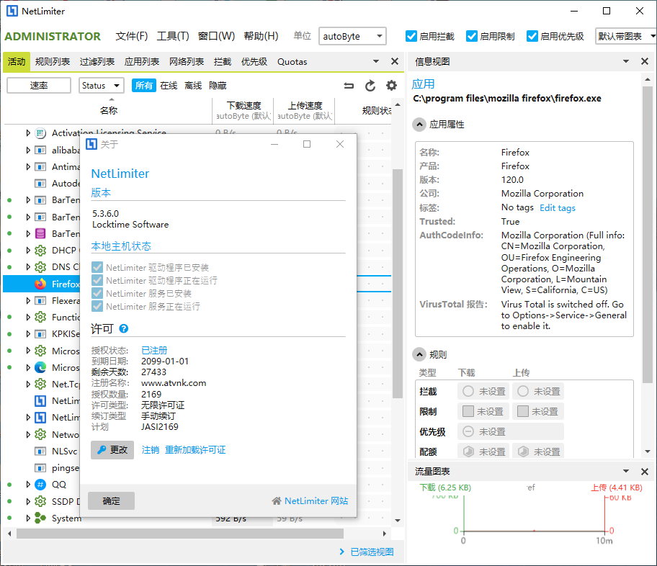Viewport: 657px width, 566px height.
Task: Click the swap arrows icon in activity toolbar
Action: [x=349, y=86]
